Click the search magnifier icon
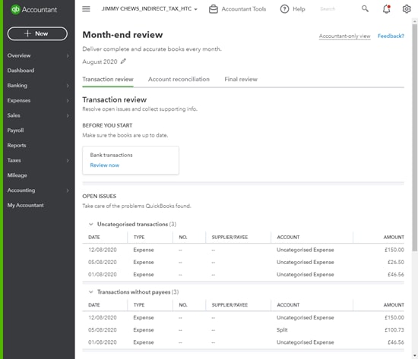418x359 pixels. (x=365, y=9)
